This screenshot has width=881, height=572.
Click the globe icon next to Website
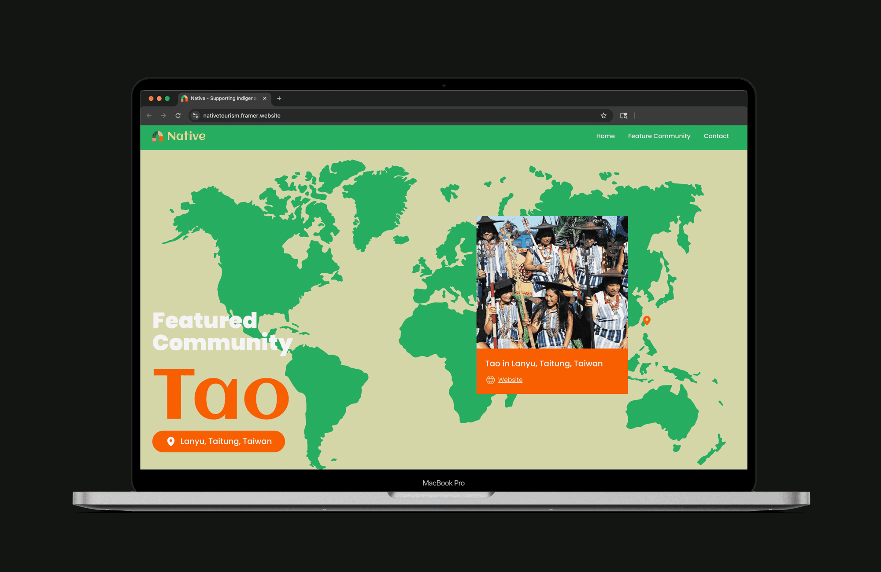(x=490, y=379)
